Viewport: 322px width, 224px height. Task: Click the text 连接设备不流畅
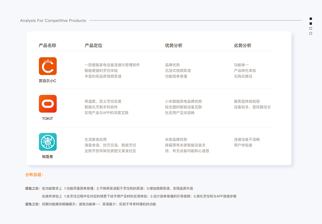tap(247, 139)
